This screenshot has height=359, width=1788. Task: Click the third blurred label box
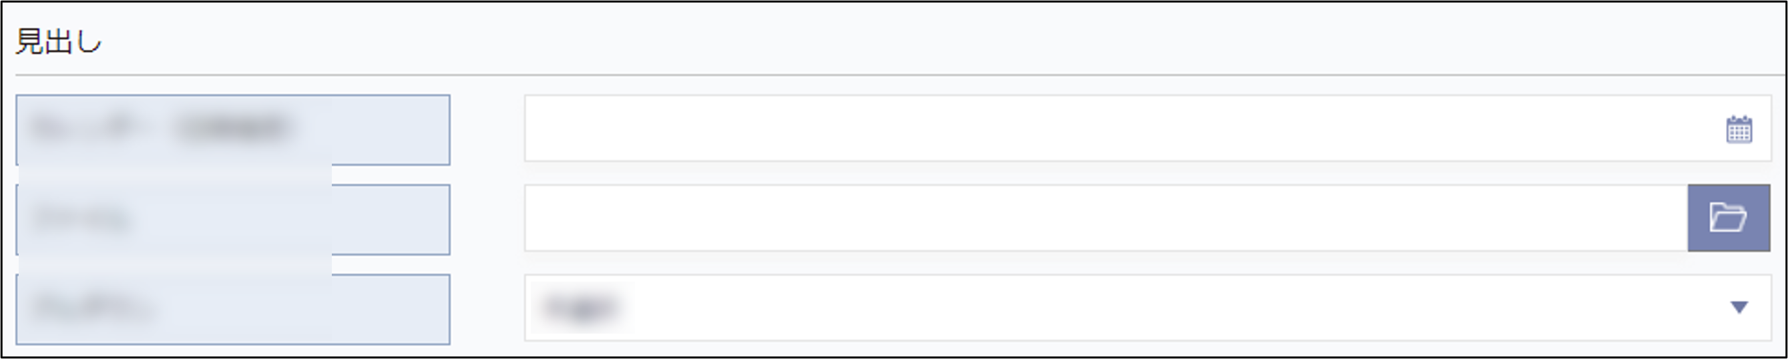(233, 309)
